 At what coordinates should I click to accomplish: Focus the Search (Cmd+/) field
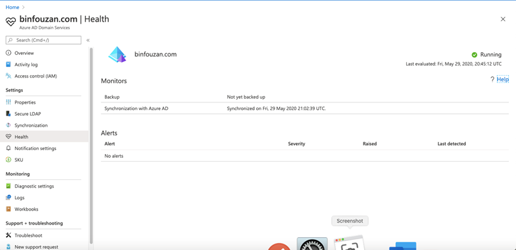pos(43,40)
